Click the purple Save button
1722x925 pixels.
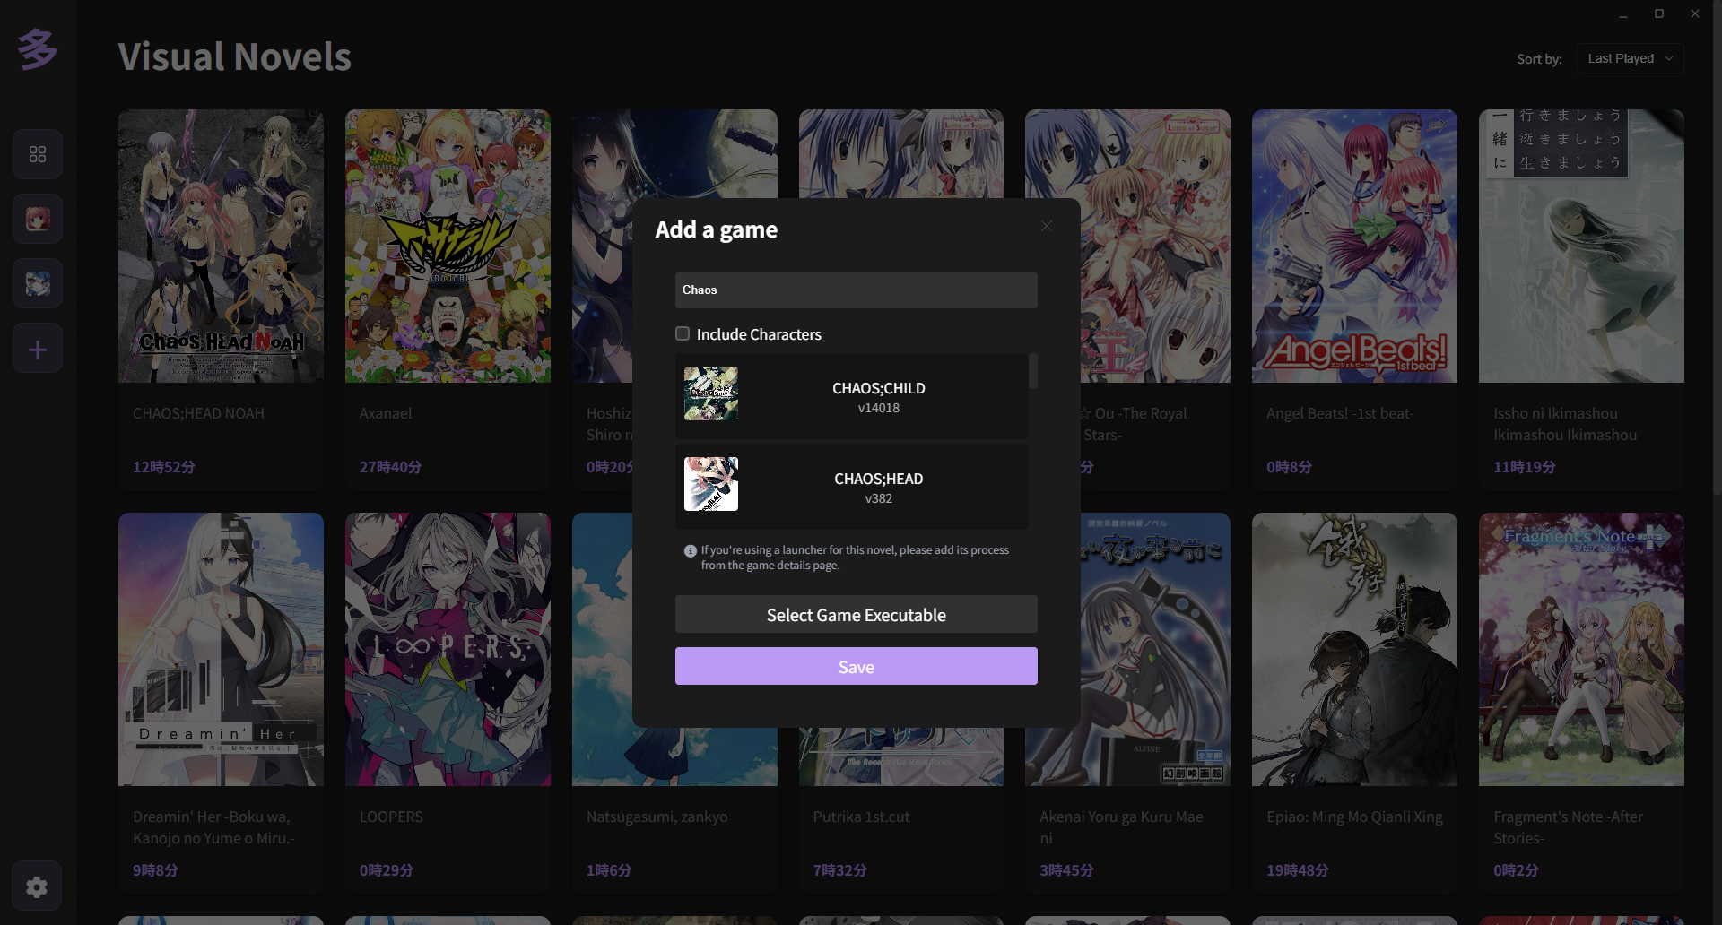(857, 666)
